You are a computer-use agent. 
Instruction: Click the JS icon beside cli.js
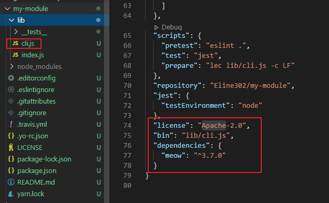[15, 43]
